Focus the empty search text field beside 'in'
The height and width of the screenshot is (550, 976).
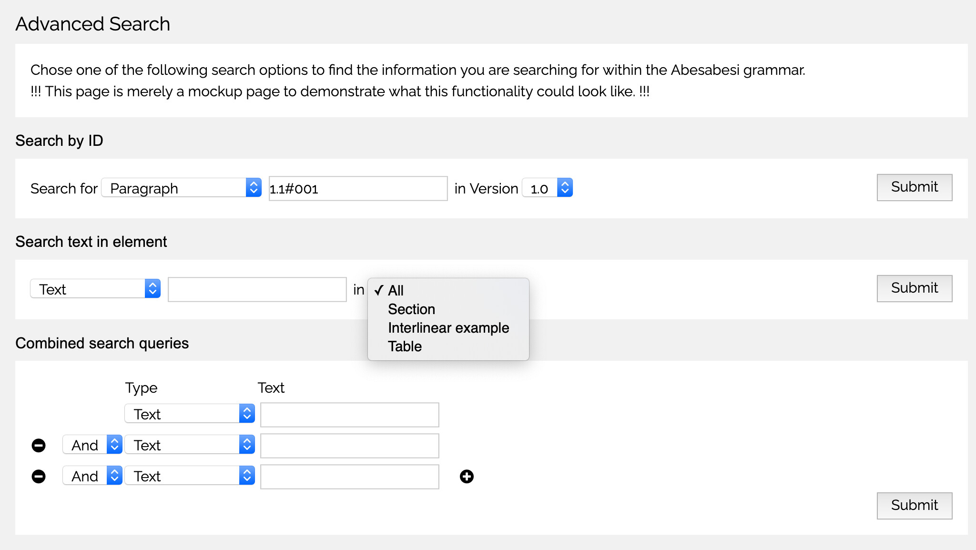pyautogui.click(x=257, y=289)
